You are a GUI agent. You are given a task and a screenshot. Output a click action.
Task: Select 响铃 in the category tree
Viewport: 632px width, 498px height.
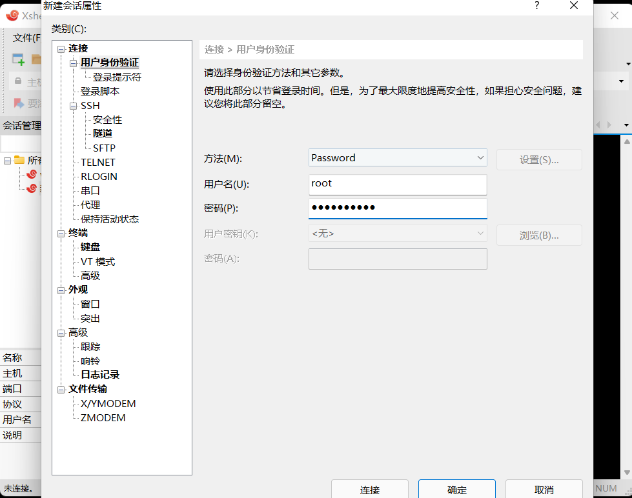point(90,361)
